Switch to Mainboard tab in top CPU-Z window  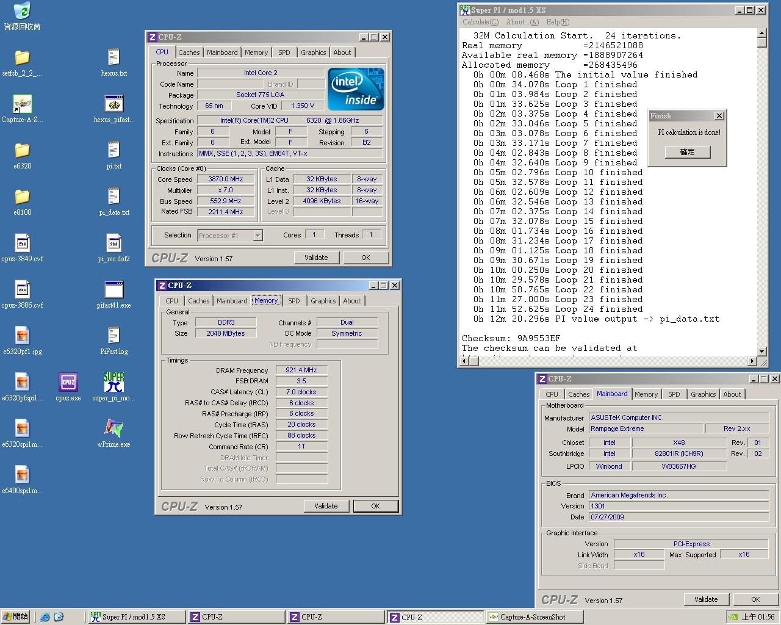(222, 52)
